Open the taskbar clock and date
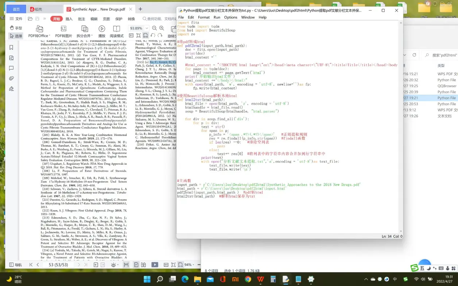The image size is (458, 286). click(x=444, y=279)
